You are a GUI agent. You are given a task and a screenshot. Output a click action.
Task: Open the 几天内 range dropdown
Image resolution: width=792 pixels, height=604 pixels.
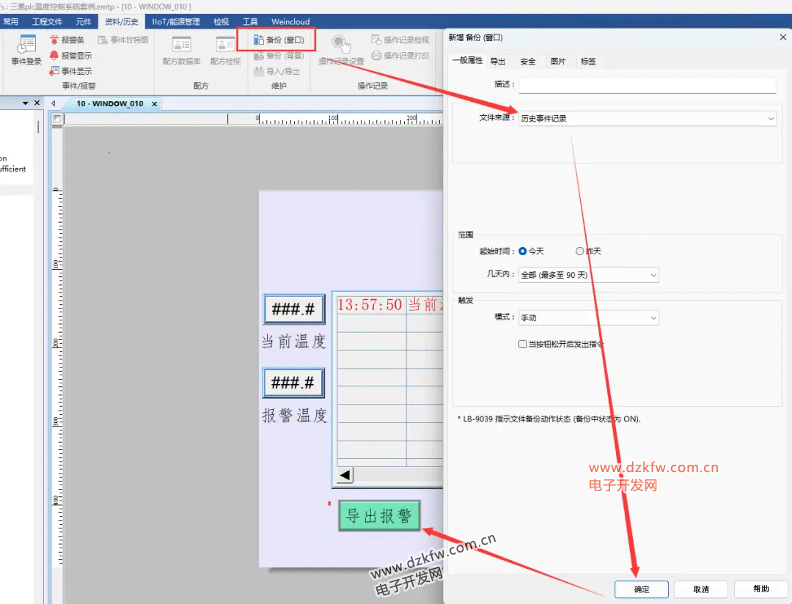tap(588, 275)
